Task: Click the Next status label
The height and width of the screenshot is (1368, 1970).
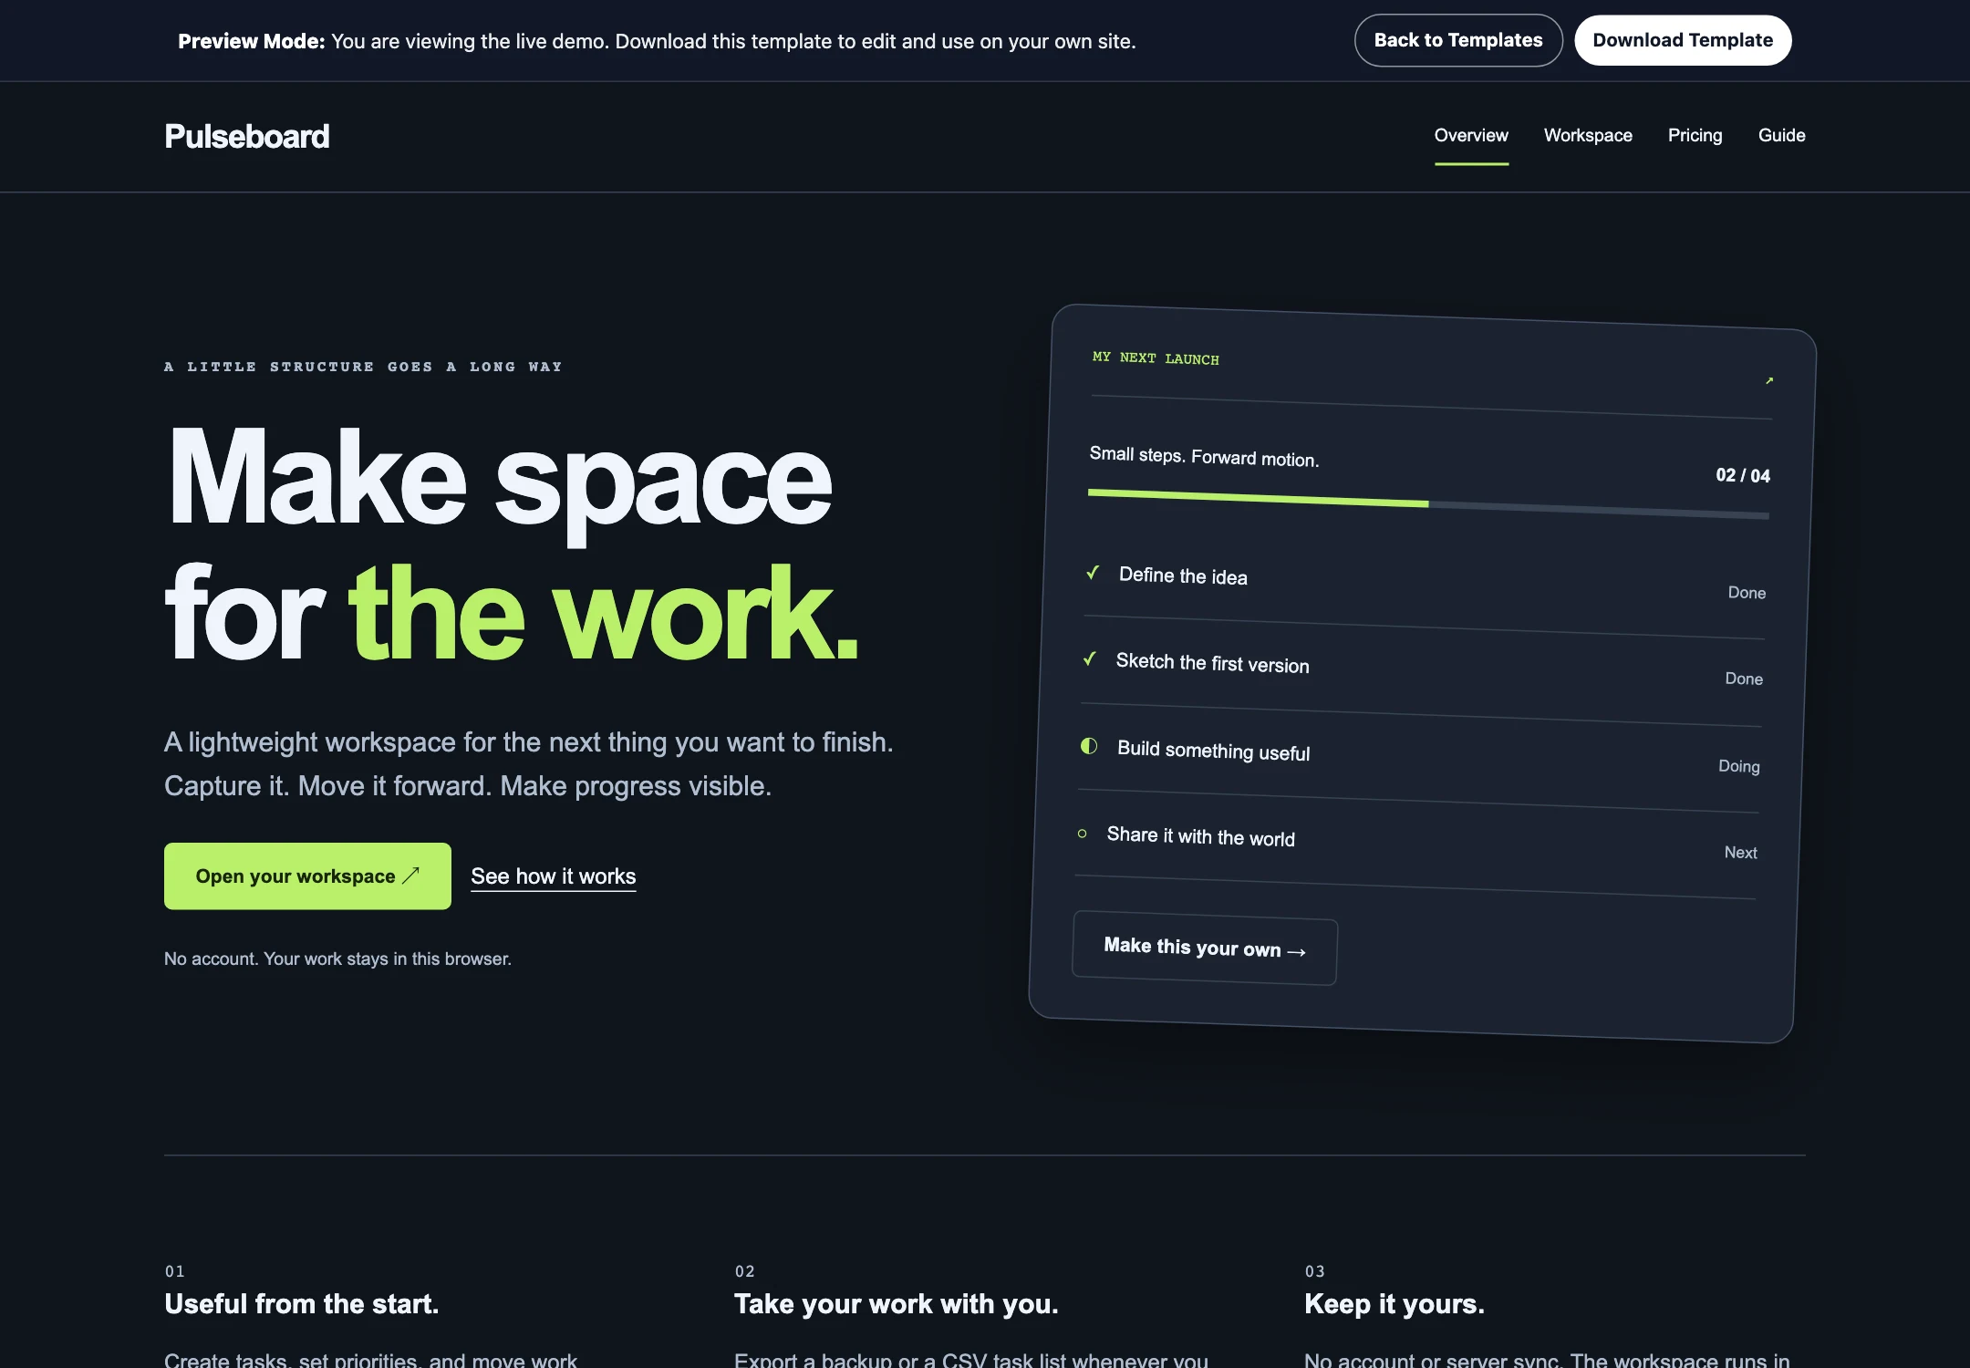Action: (x=1740, y=853)
